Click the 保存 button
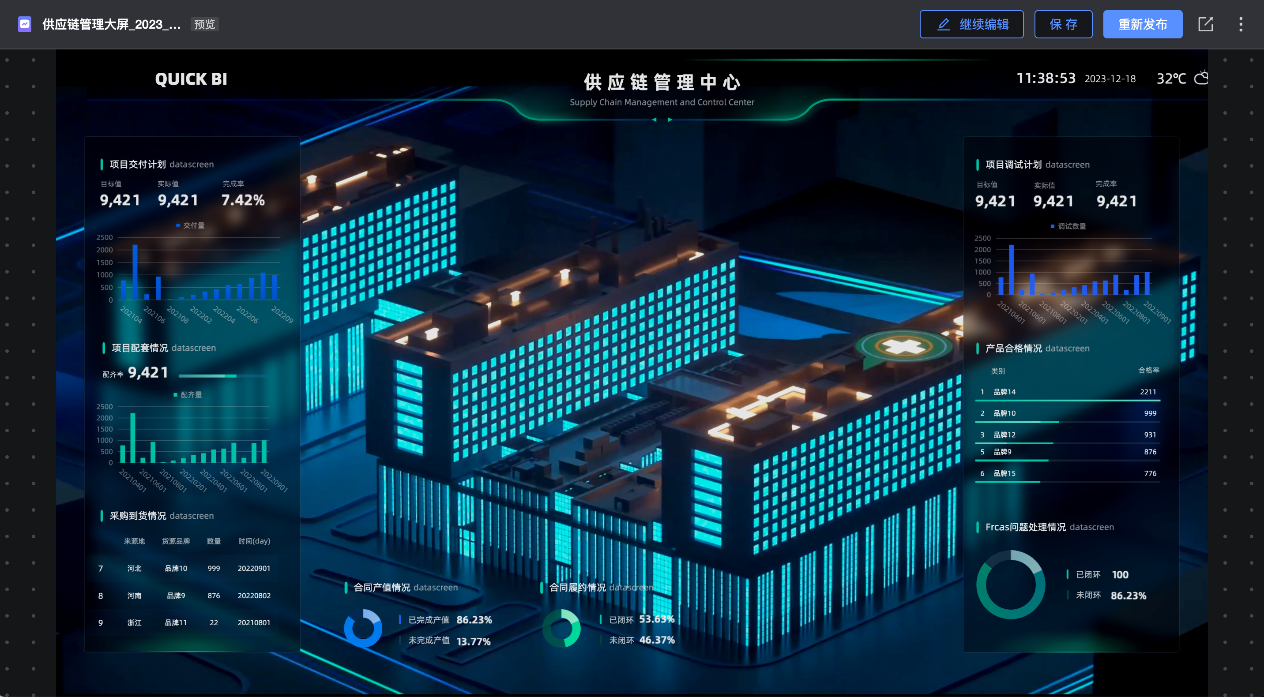The image size is (1264, 697). pyautogui.click(x=1063, y=24)
